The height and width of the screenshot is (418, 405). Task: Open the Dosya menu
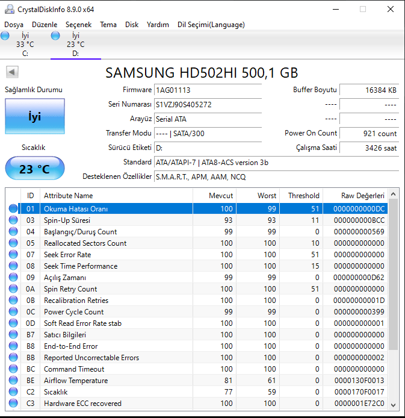14,25
